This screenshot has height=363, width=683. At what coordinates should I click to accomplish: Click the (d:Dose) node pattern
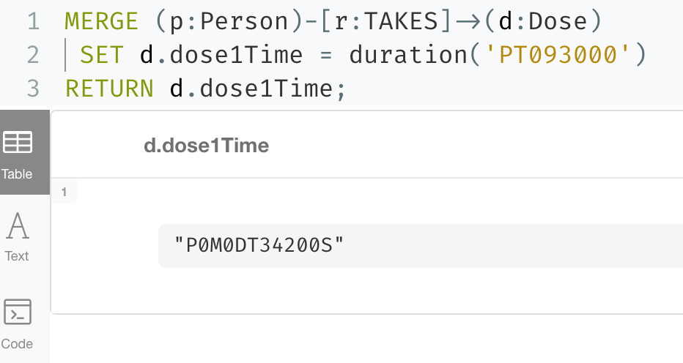tap(543, 21)
